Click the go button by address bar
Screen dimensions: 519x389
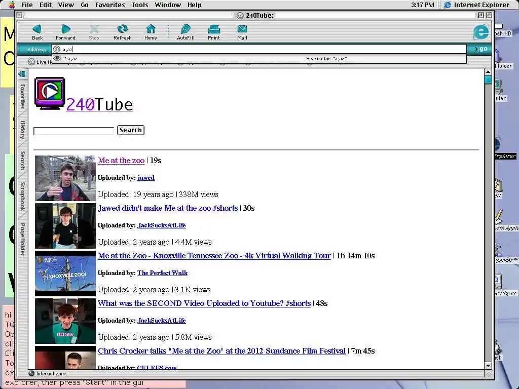(x=480, y=49)
